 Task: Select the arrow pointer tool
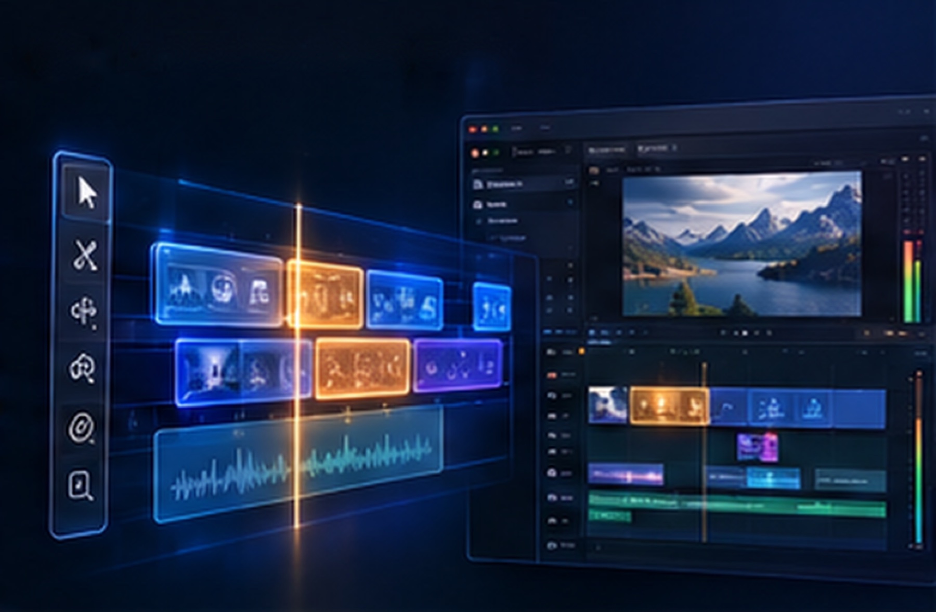pyautogui.click(x=87, y=193)
